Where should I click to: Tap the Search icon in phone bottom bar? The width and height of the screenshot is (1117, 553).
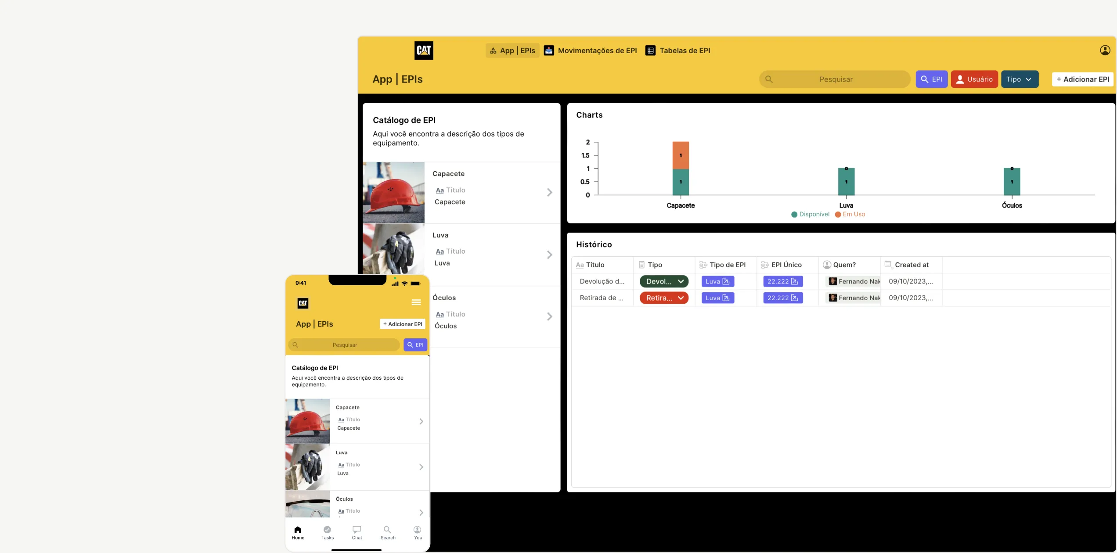pyautogui.click(x=387, y=530)
